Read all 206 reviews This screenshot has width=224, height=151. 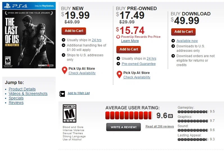pos(160,127)
